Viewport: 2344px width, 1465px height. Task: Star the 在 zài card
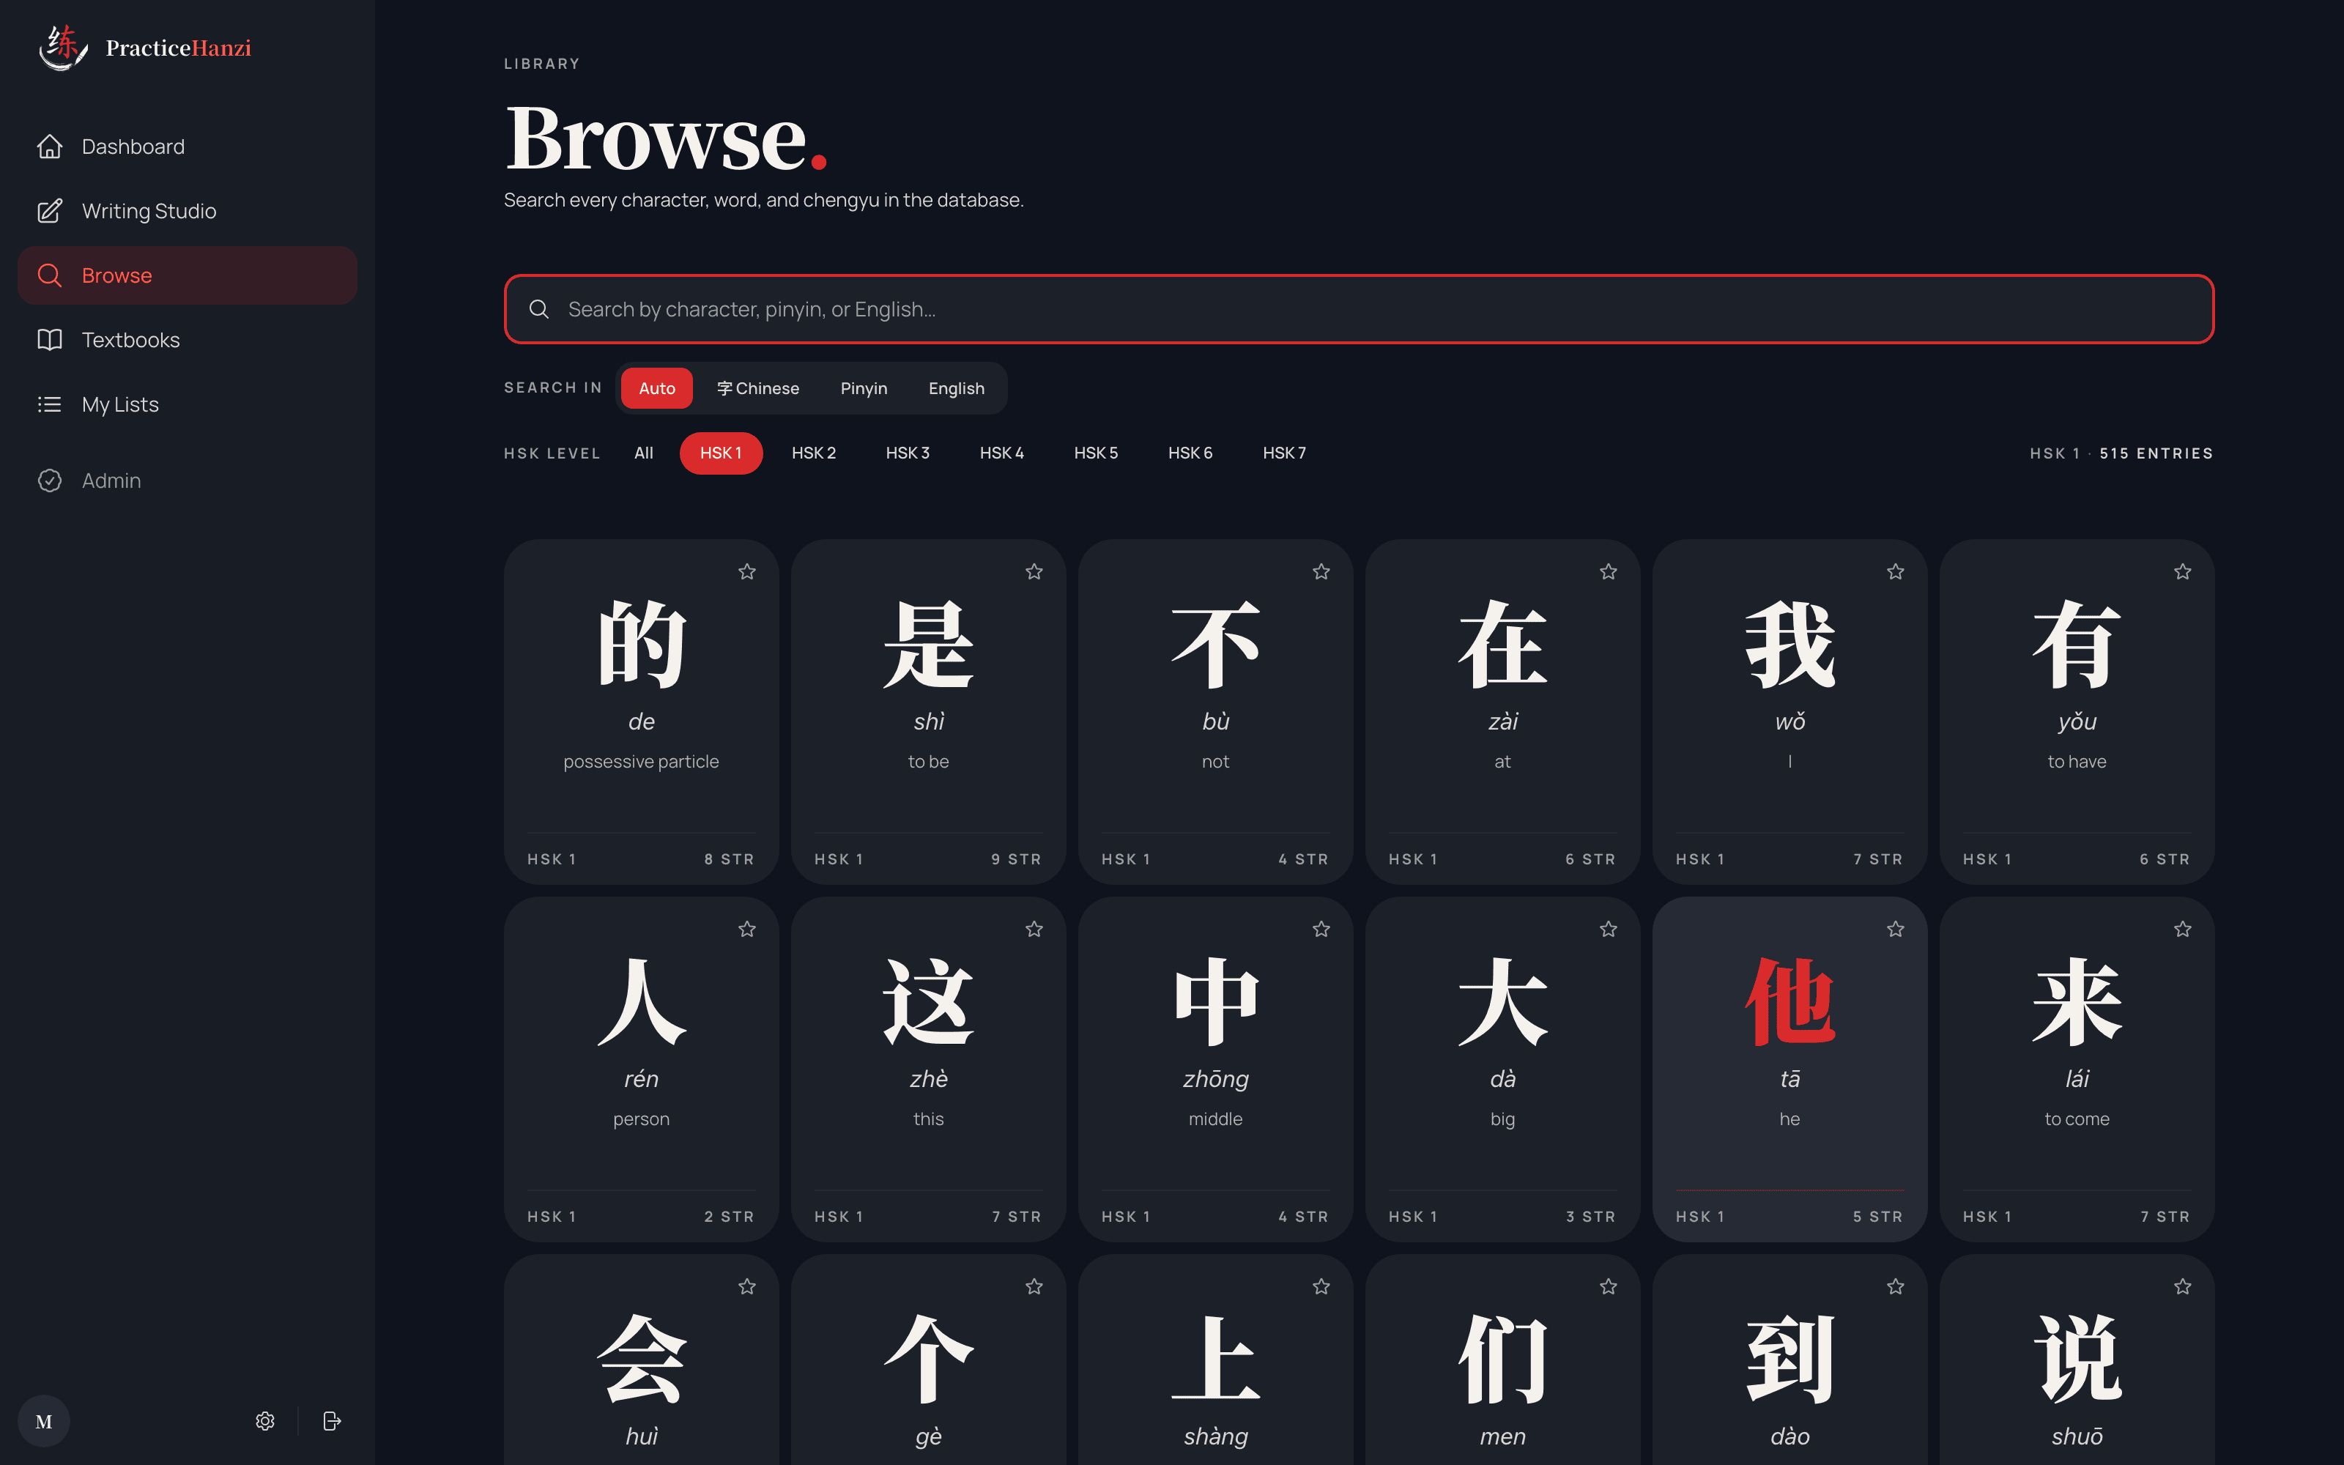1609,571
